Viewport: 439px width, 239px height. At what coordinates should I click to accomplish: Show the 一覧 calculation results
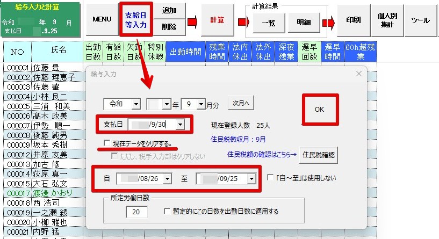pos(268,23)
